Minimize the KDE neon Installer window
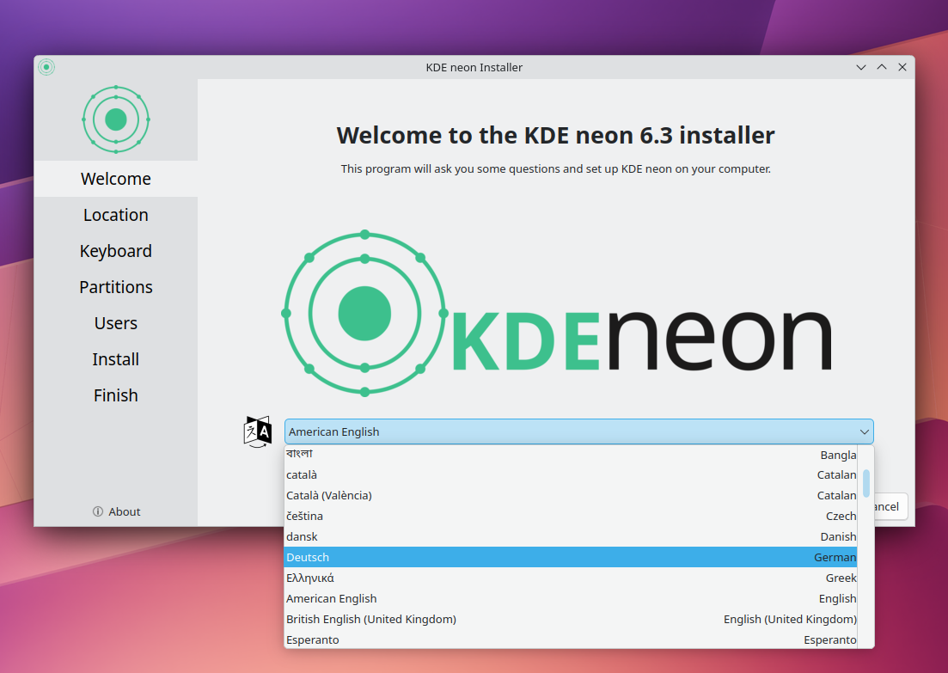Image resolution: width=948 pixels, height=673 pixels. coord(861,67)
